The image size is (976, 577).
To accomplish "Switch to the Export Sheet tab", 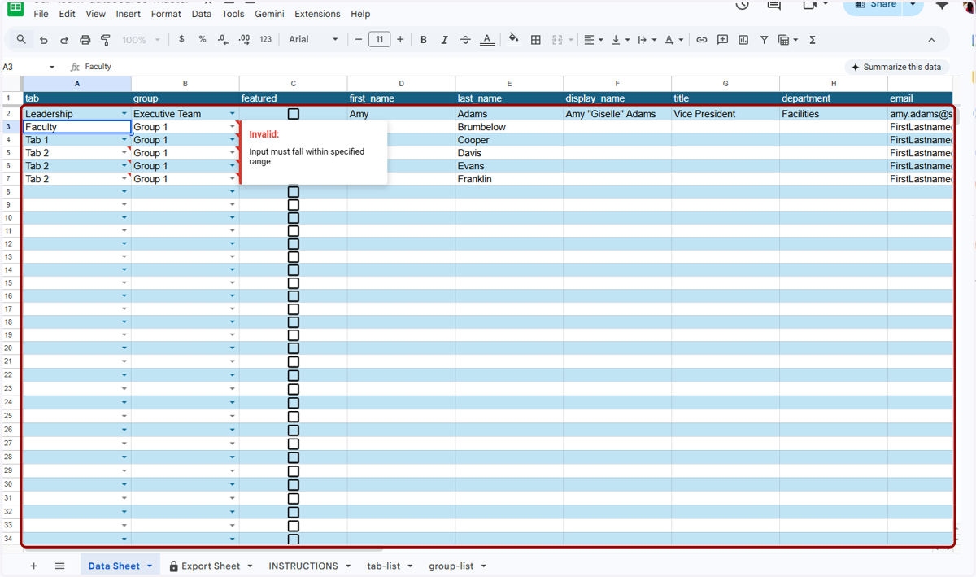I will pyautogui.click(x=211, y=566).
